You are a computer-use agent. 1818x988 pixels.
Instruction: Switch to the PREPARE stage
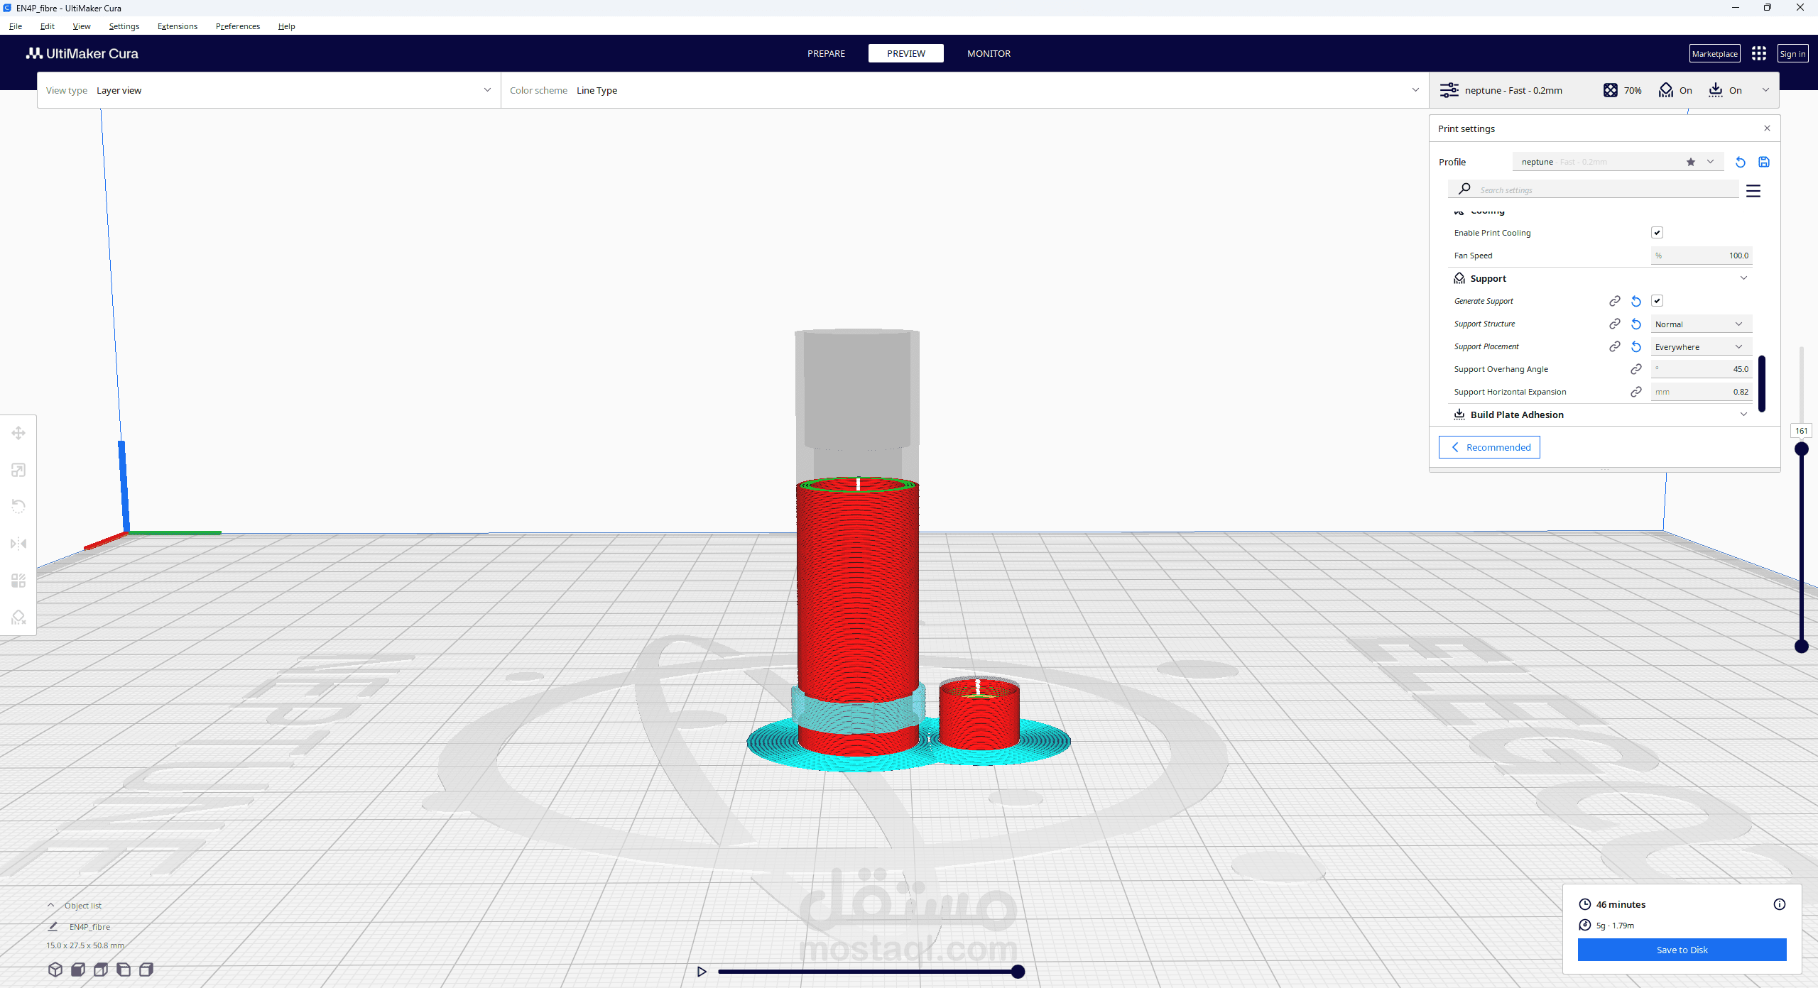(826, 54)
